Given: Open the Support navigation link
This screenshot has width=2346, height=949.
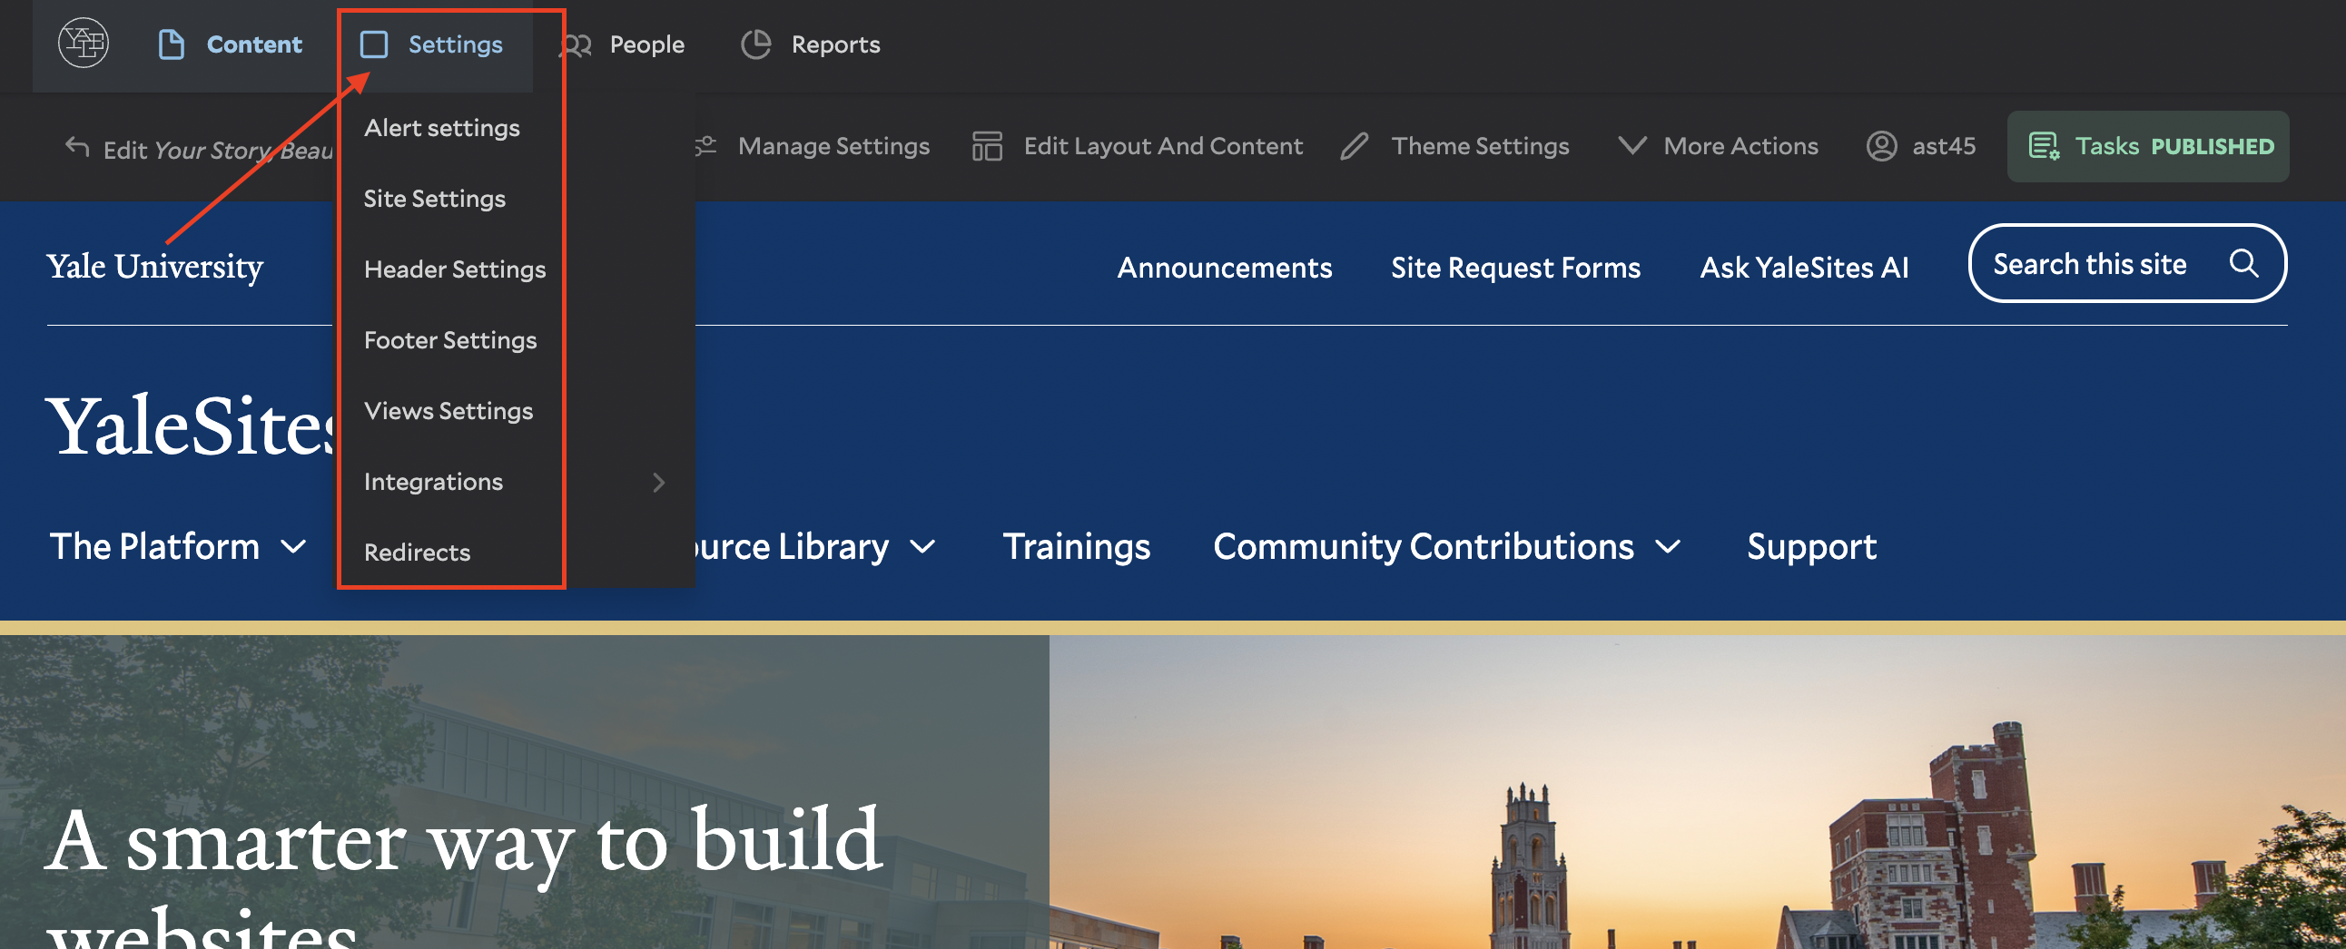Looking at the screenshot, I should [x=1810, y=547].
